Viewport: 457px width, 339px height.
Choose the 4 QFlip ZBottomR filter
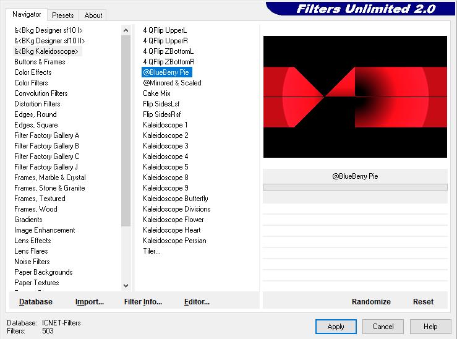169,62
